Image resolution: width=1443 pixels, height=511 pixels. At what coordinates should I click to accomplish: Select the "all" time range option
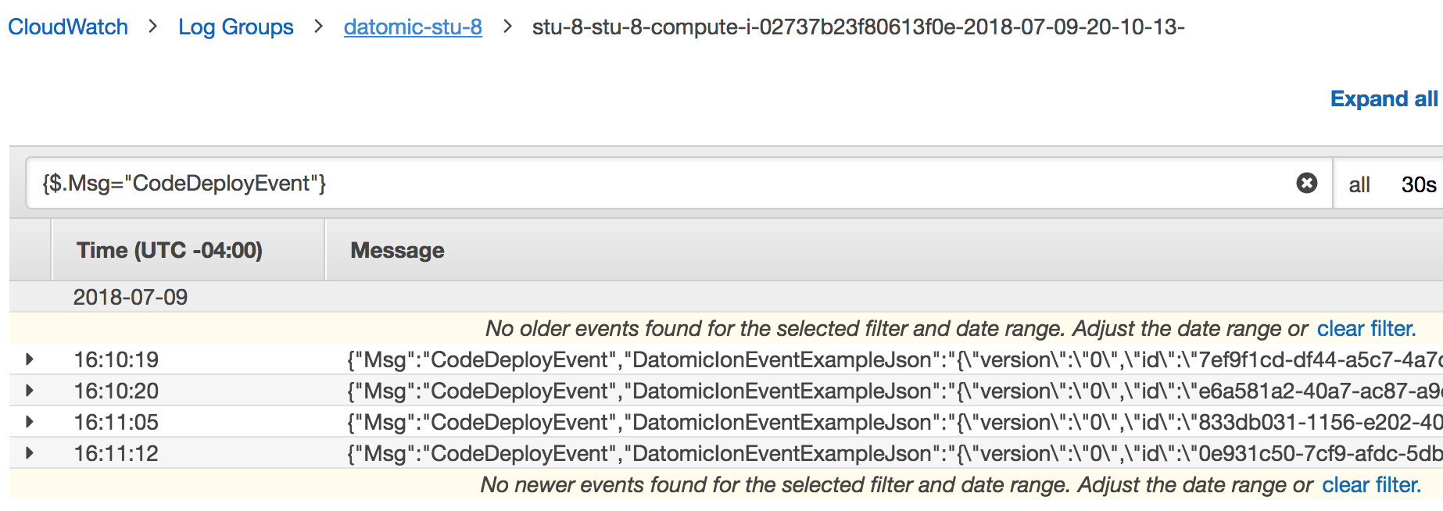tap(1359, 185)
